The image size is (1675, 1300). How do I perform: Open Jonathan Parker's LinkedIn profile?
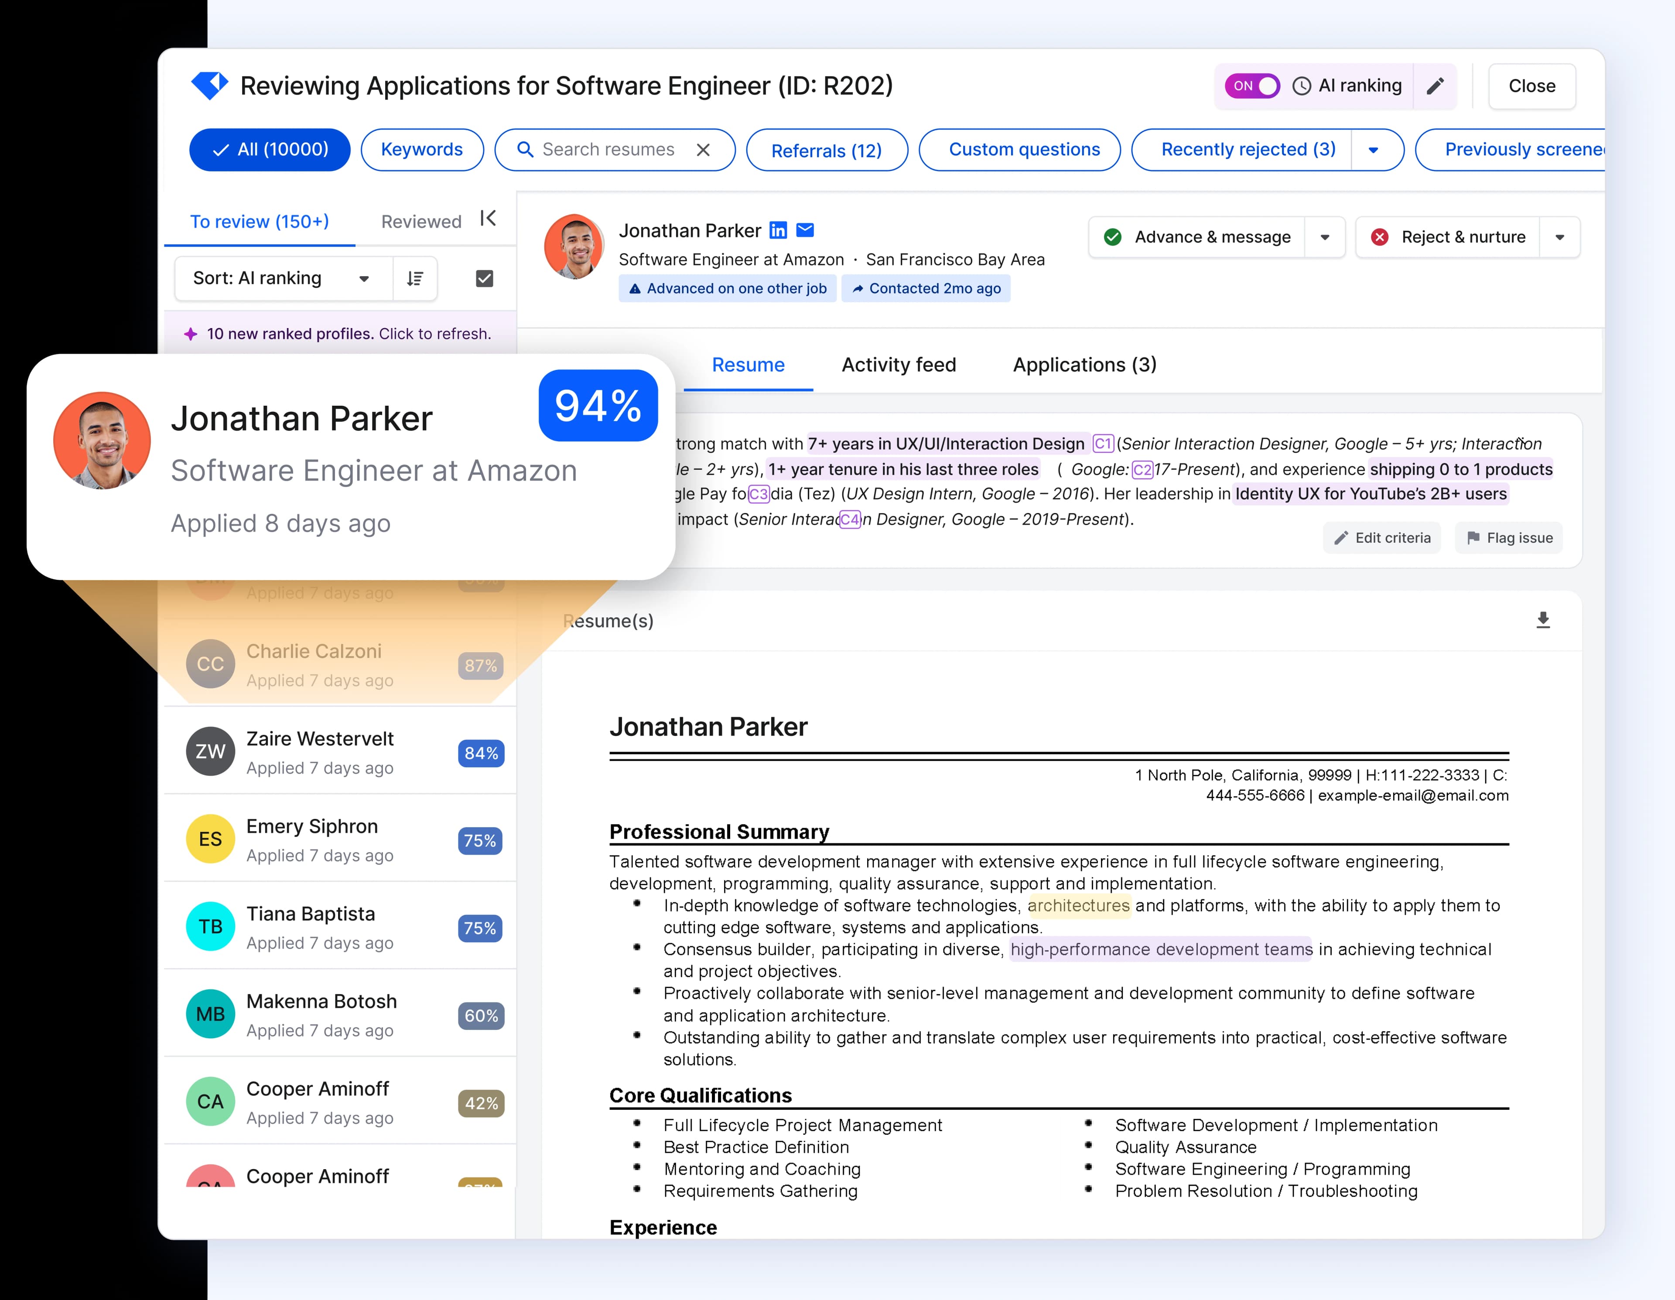point(779,230)
